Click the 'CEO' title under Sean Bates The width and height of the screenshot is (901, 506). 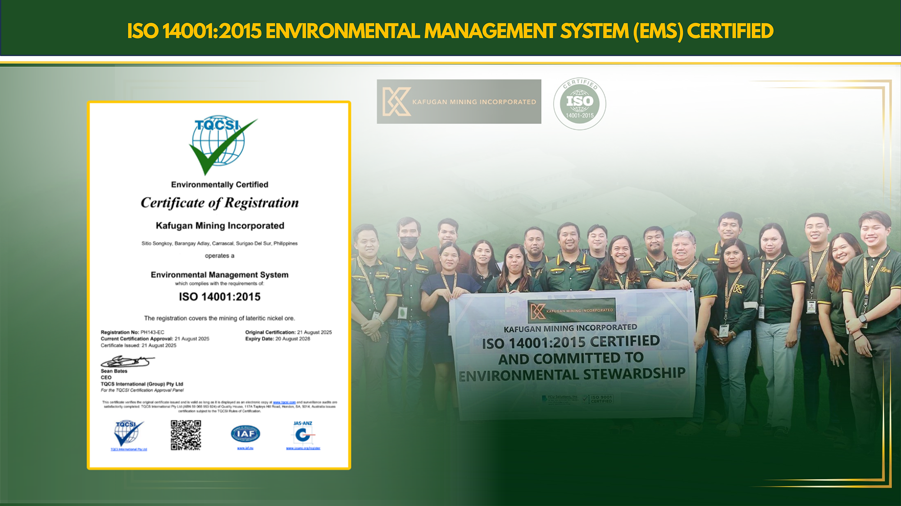pos(106,377)
